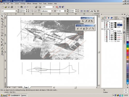129x97 pixels.
Task: Select the Zoom tool in the toolbox
Action: coord(2,21)
